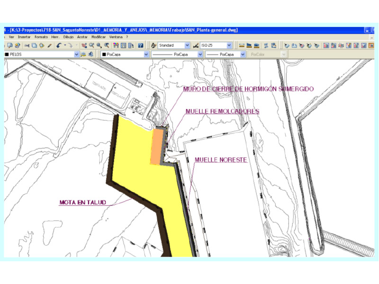Click the black color swatch of layer PELOS

pos(7,54)
